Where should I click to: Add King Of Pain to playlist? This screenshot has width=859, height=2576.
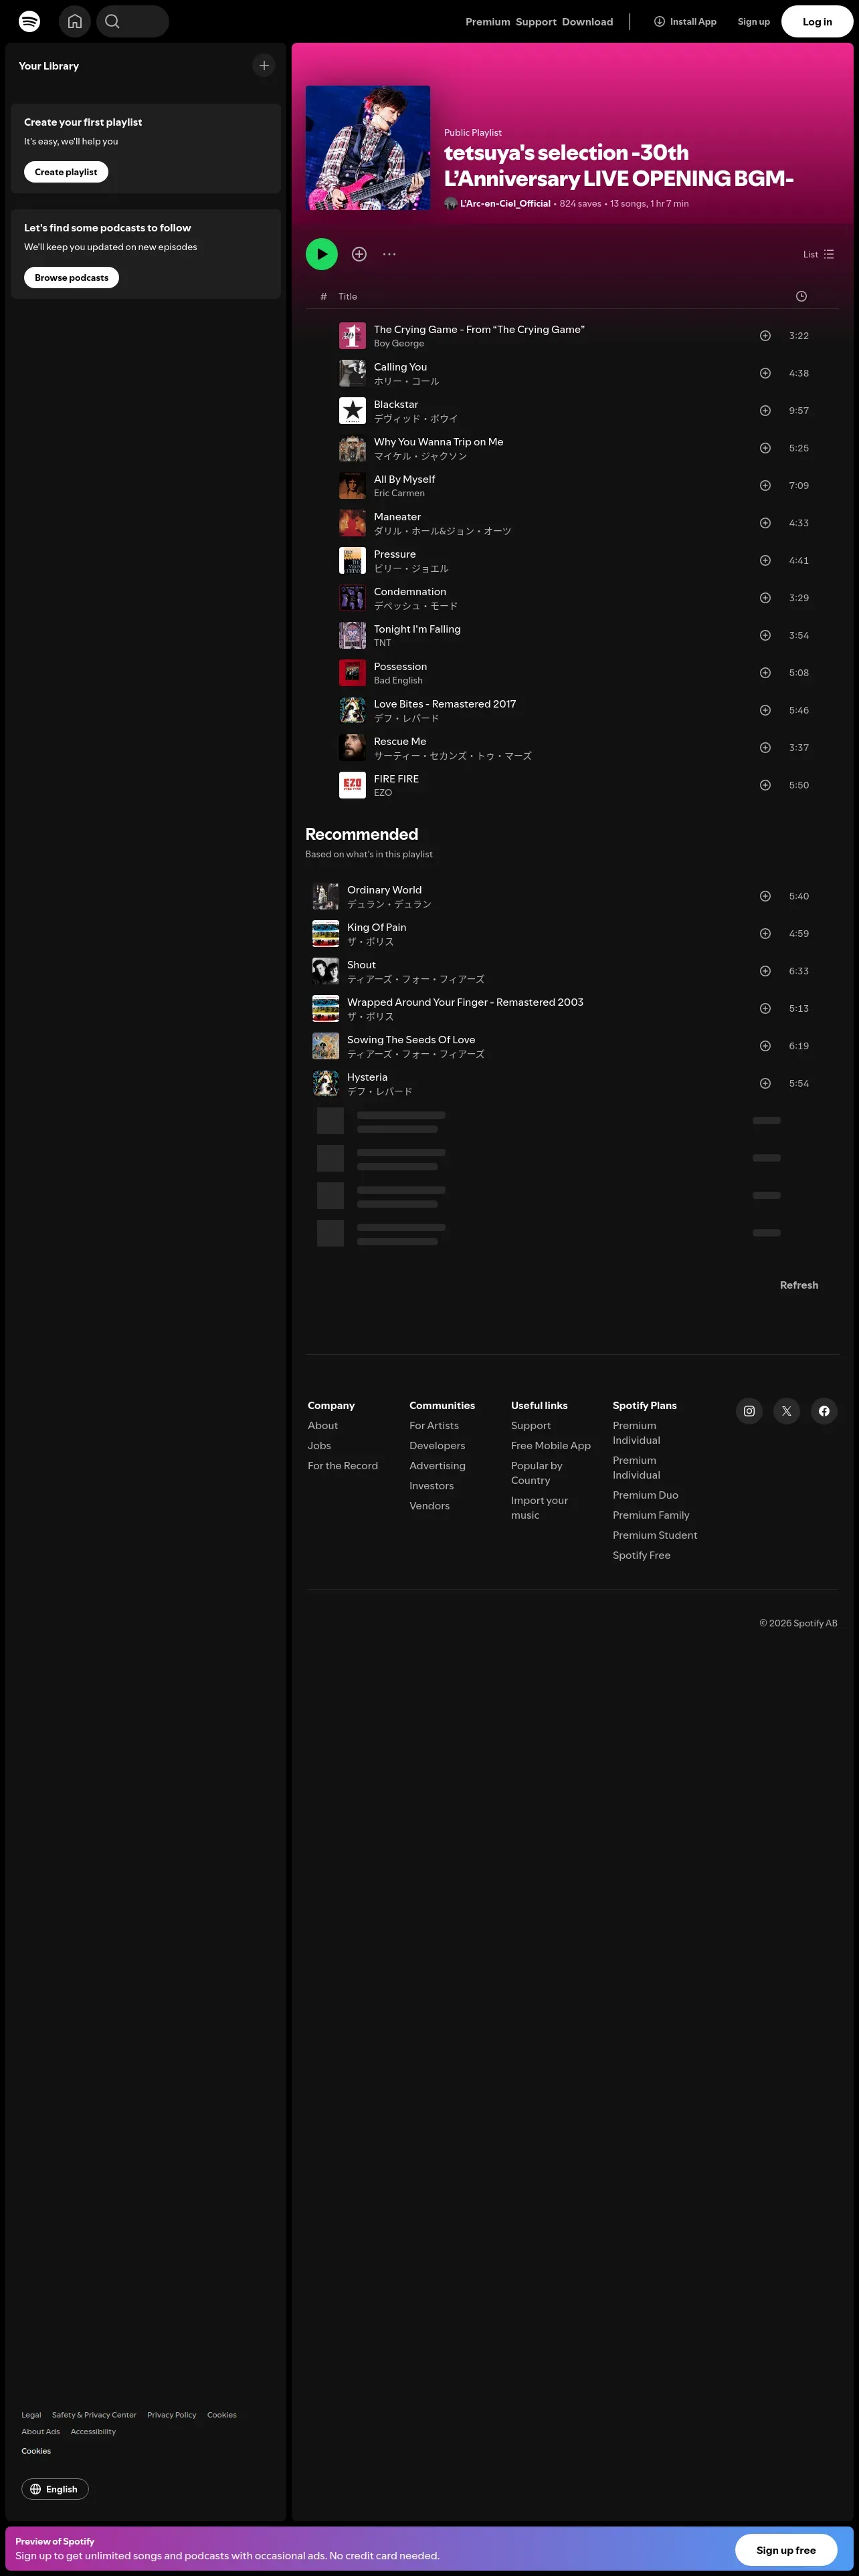coord(765,934)
